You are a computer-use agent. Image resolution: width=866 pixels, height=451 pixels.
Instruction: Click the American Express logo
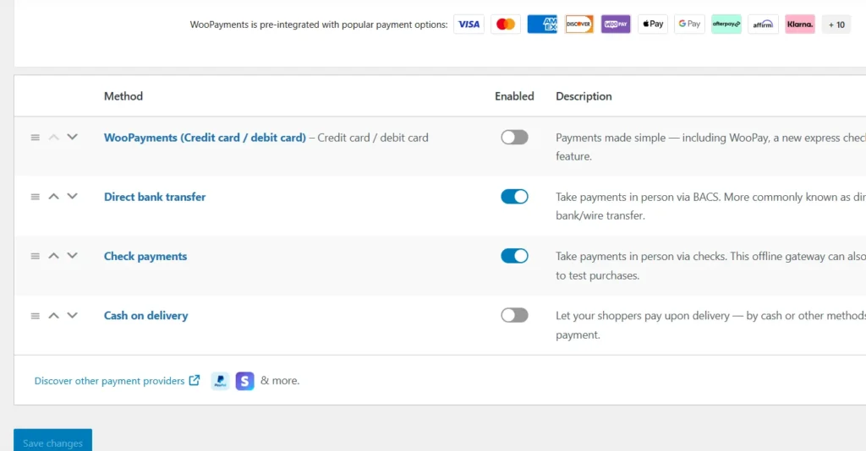click(542, 24)
